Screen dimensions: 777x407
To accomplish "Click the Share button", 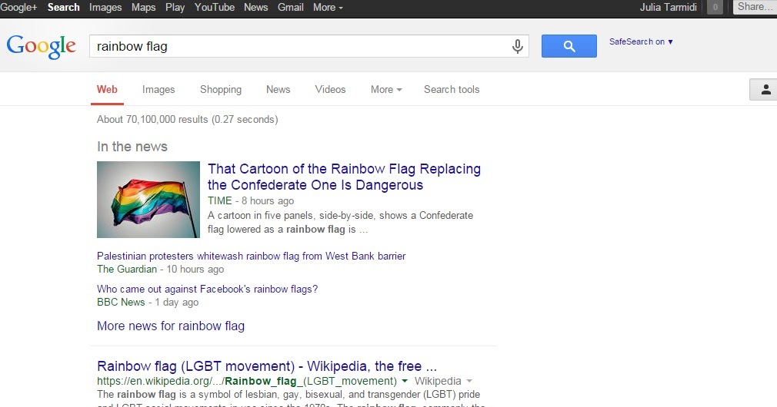I will click(755, 7).
